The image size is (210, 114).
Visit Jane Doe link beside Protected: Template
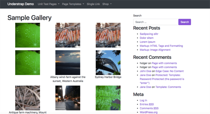(x=145, y=75)
